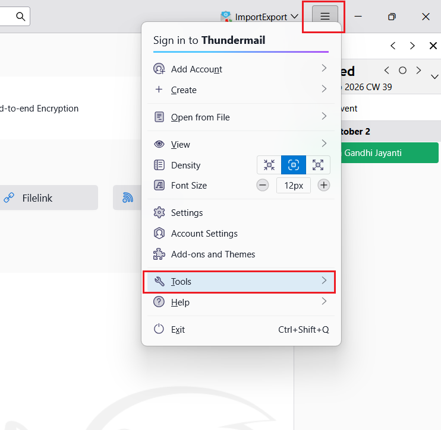Click the Exit power icon
441x430 pixels.
(159, 329)
